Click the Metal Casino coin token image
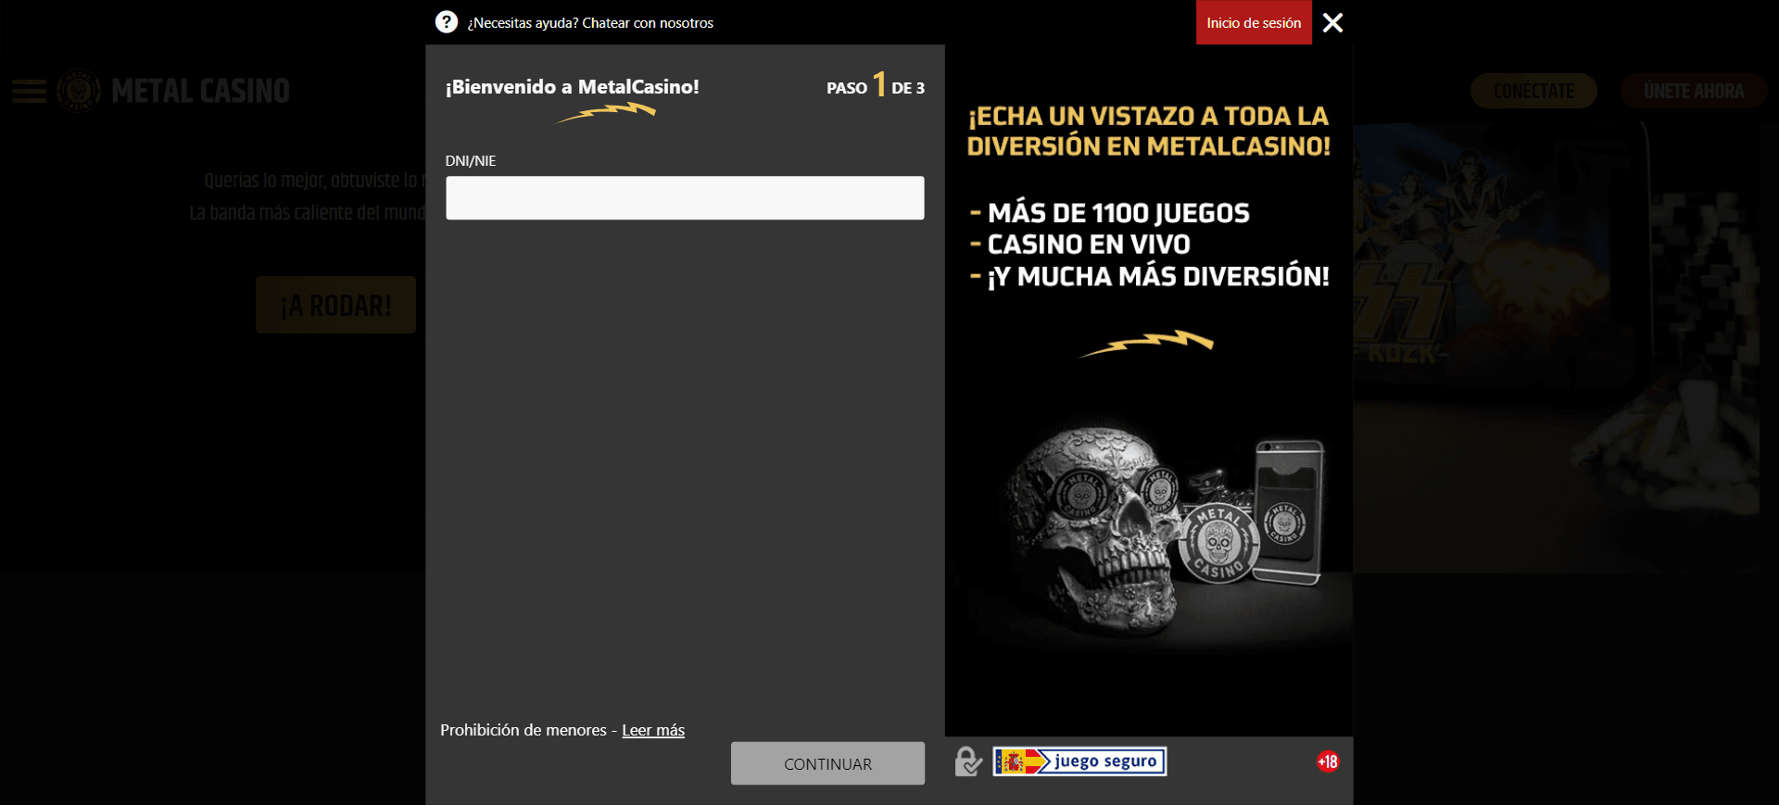Viewport: 1779px width, 805px height. click(1218, 543)
